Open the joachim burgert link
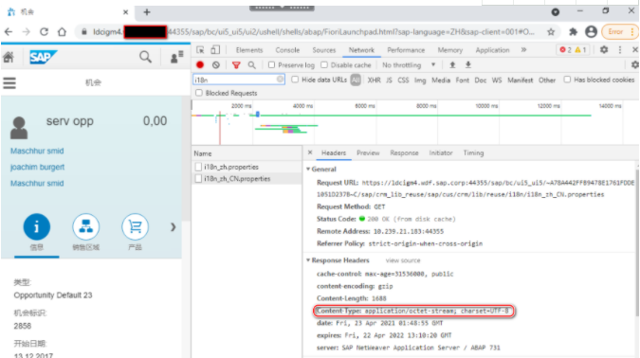The width and height of the screenshot is (640, 358). click(x=37, y=168)
